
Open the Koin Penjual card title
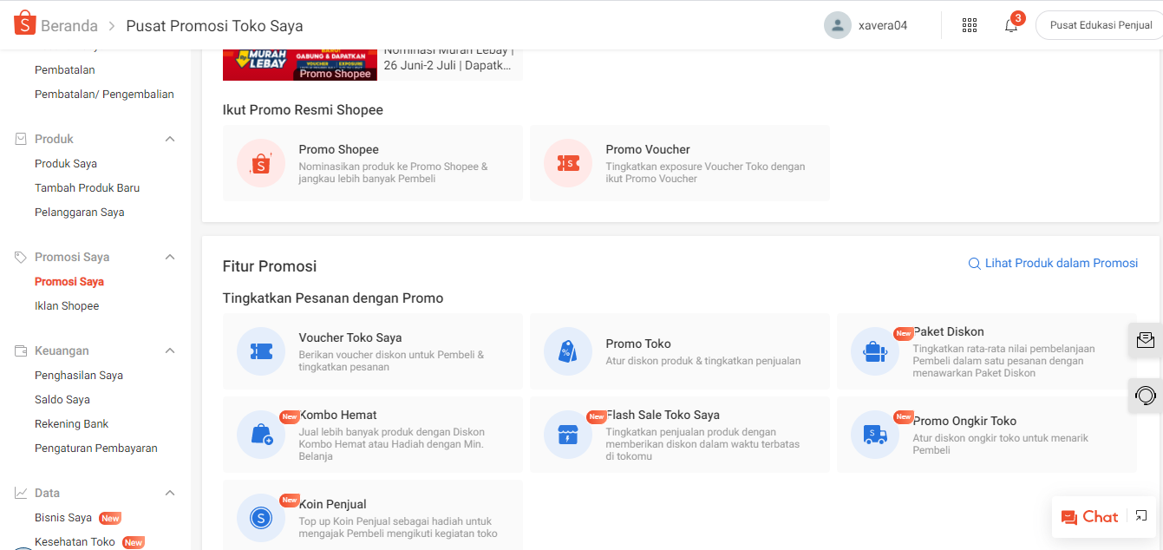[333, 504]
